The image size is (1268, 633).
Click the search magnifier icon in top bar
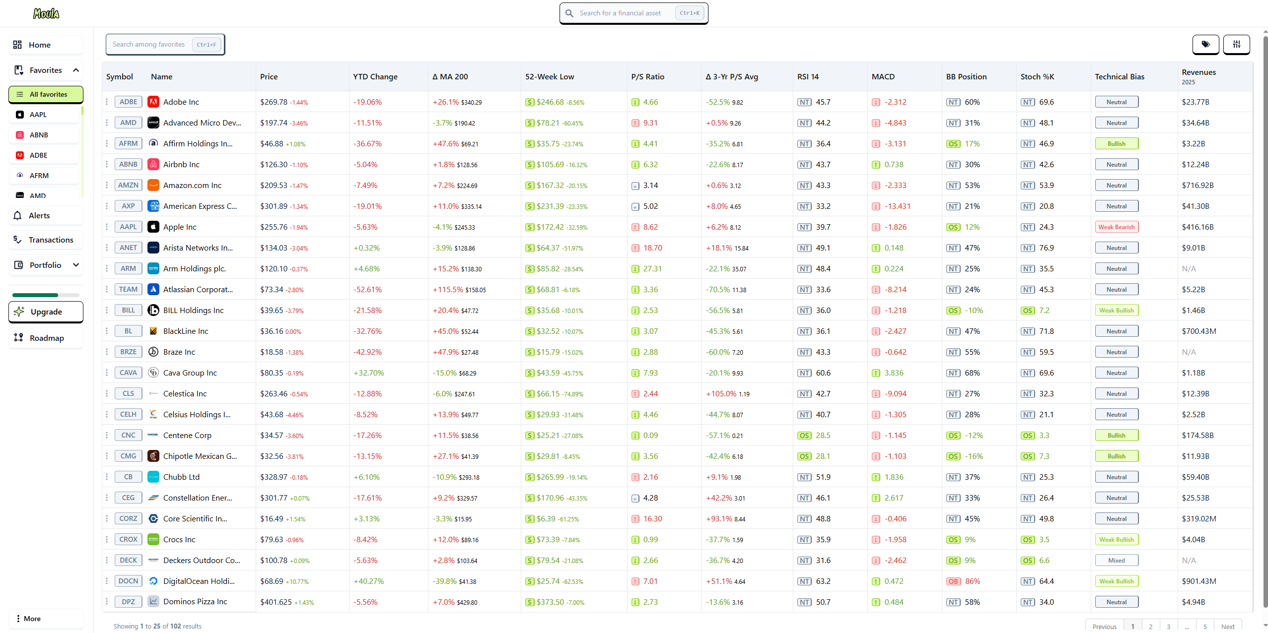pyautogui.click(x=569, y=13)
